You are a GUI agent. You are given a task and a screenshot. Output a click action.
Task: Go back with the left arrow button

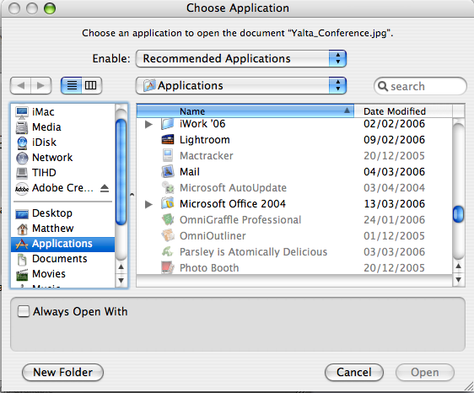[20, 85]
